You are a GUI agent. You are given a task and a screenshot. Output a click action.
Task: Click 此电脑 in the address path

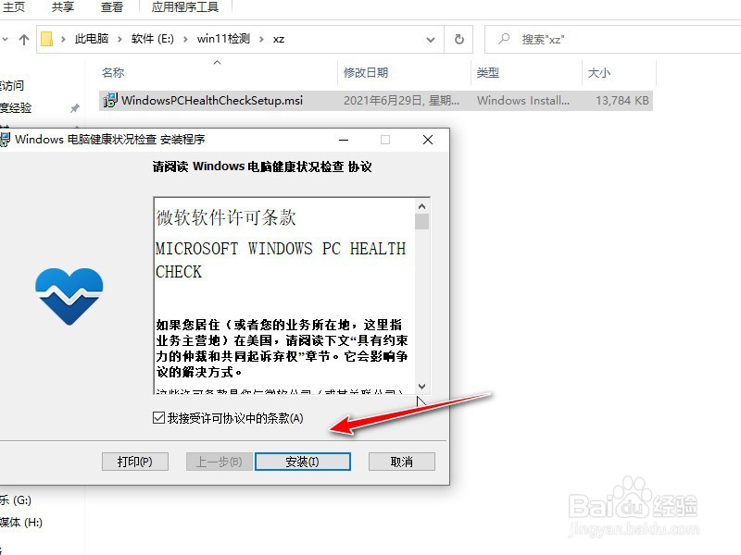tap(91, 39)
